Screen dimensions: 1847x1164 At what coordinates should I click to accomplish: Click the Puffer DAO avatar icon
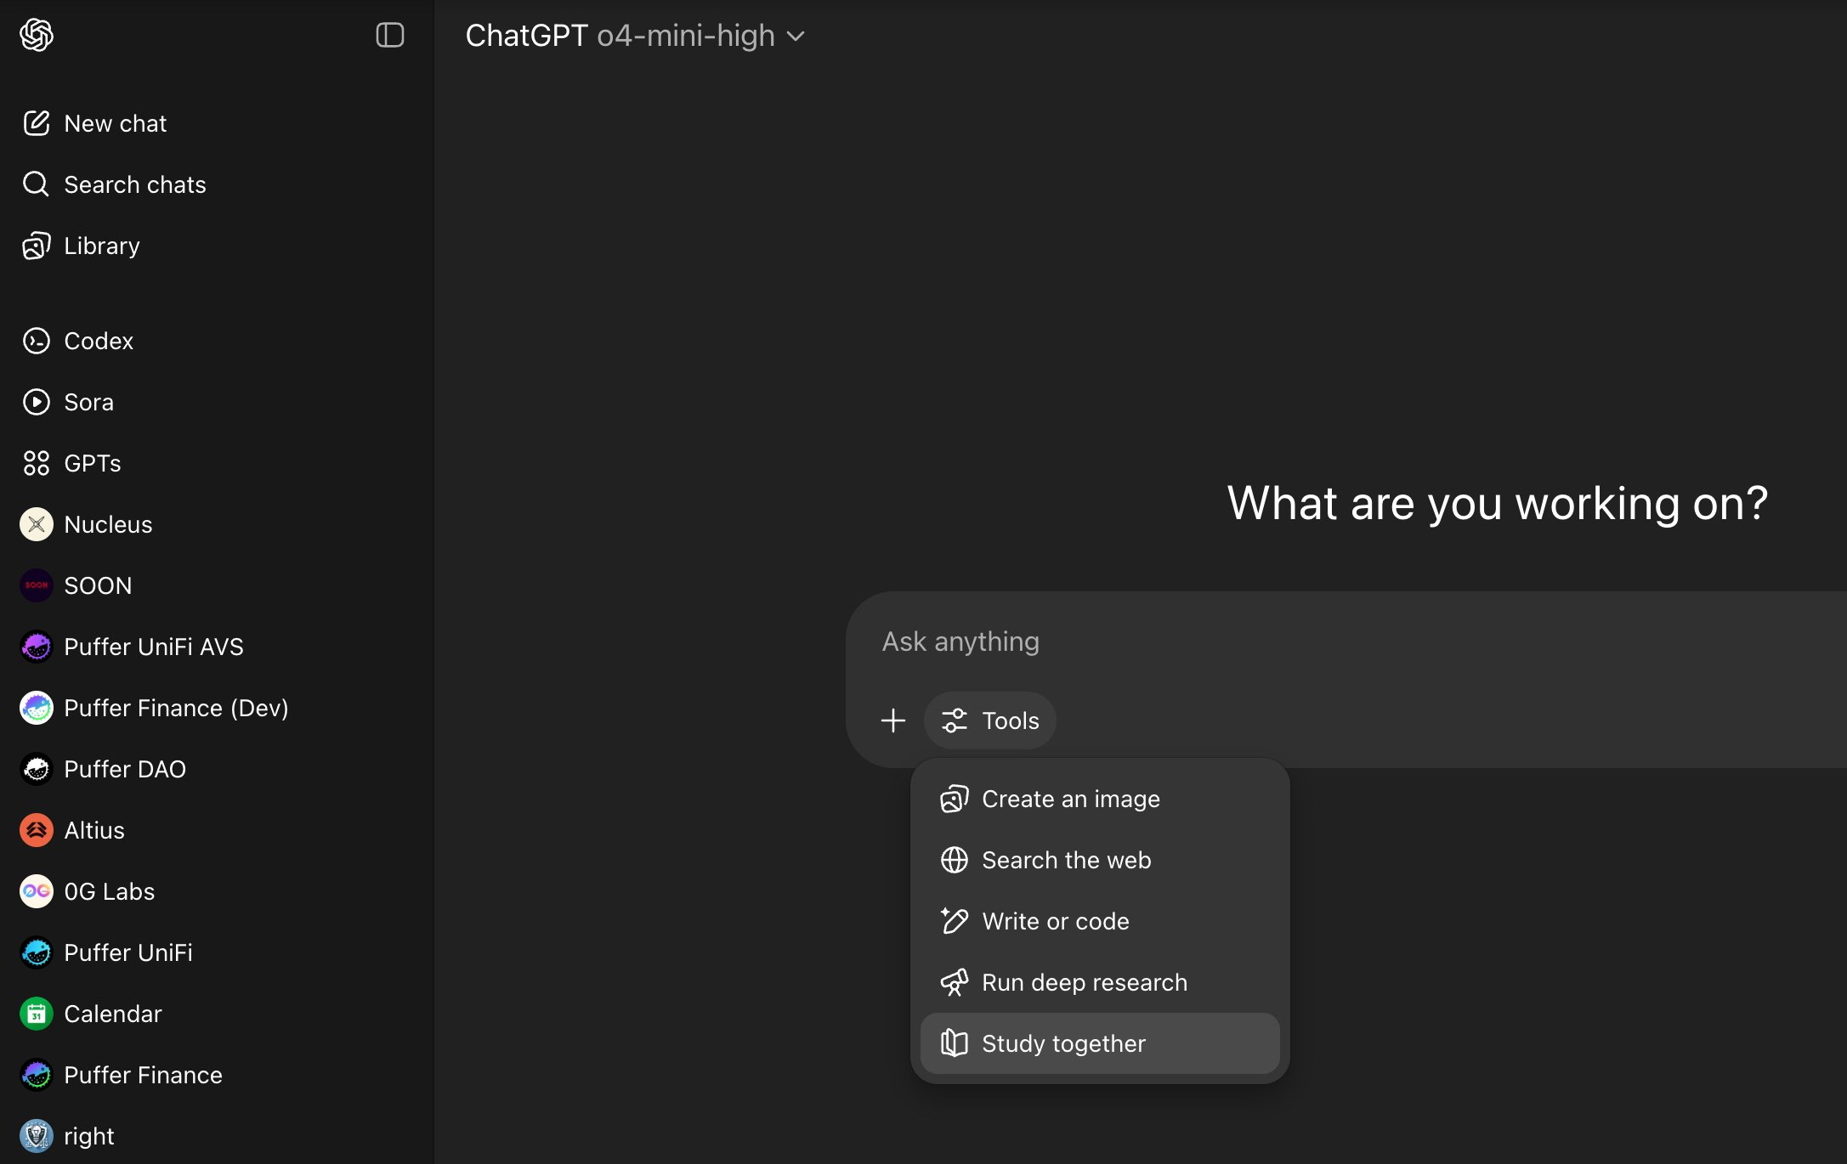pyautogui.click(x=37, y=769)
